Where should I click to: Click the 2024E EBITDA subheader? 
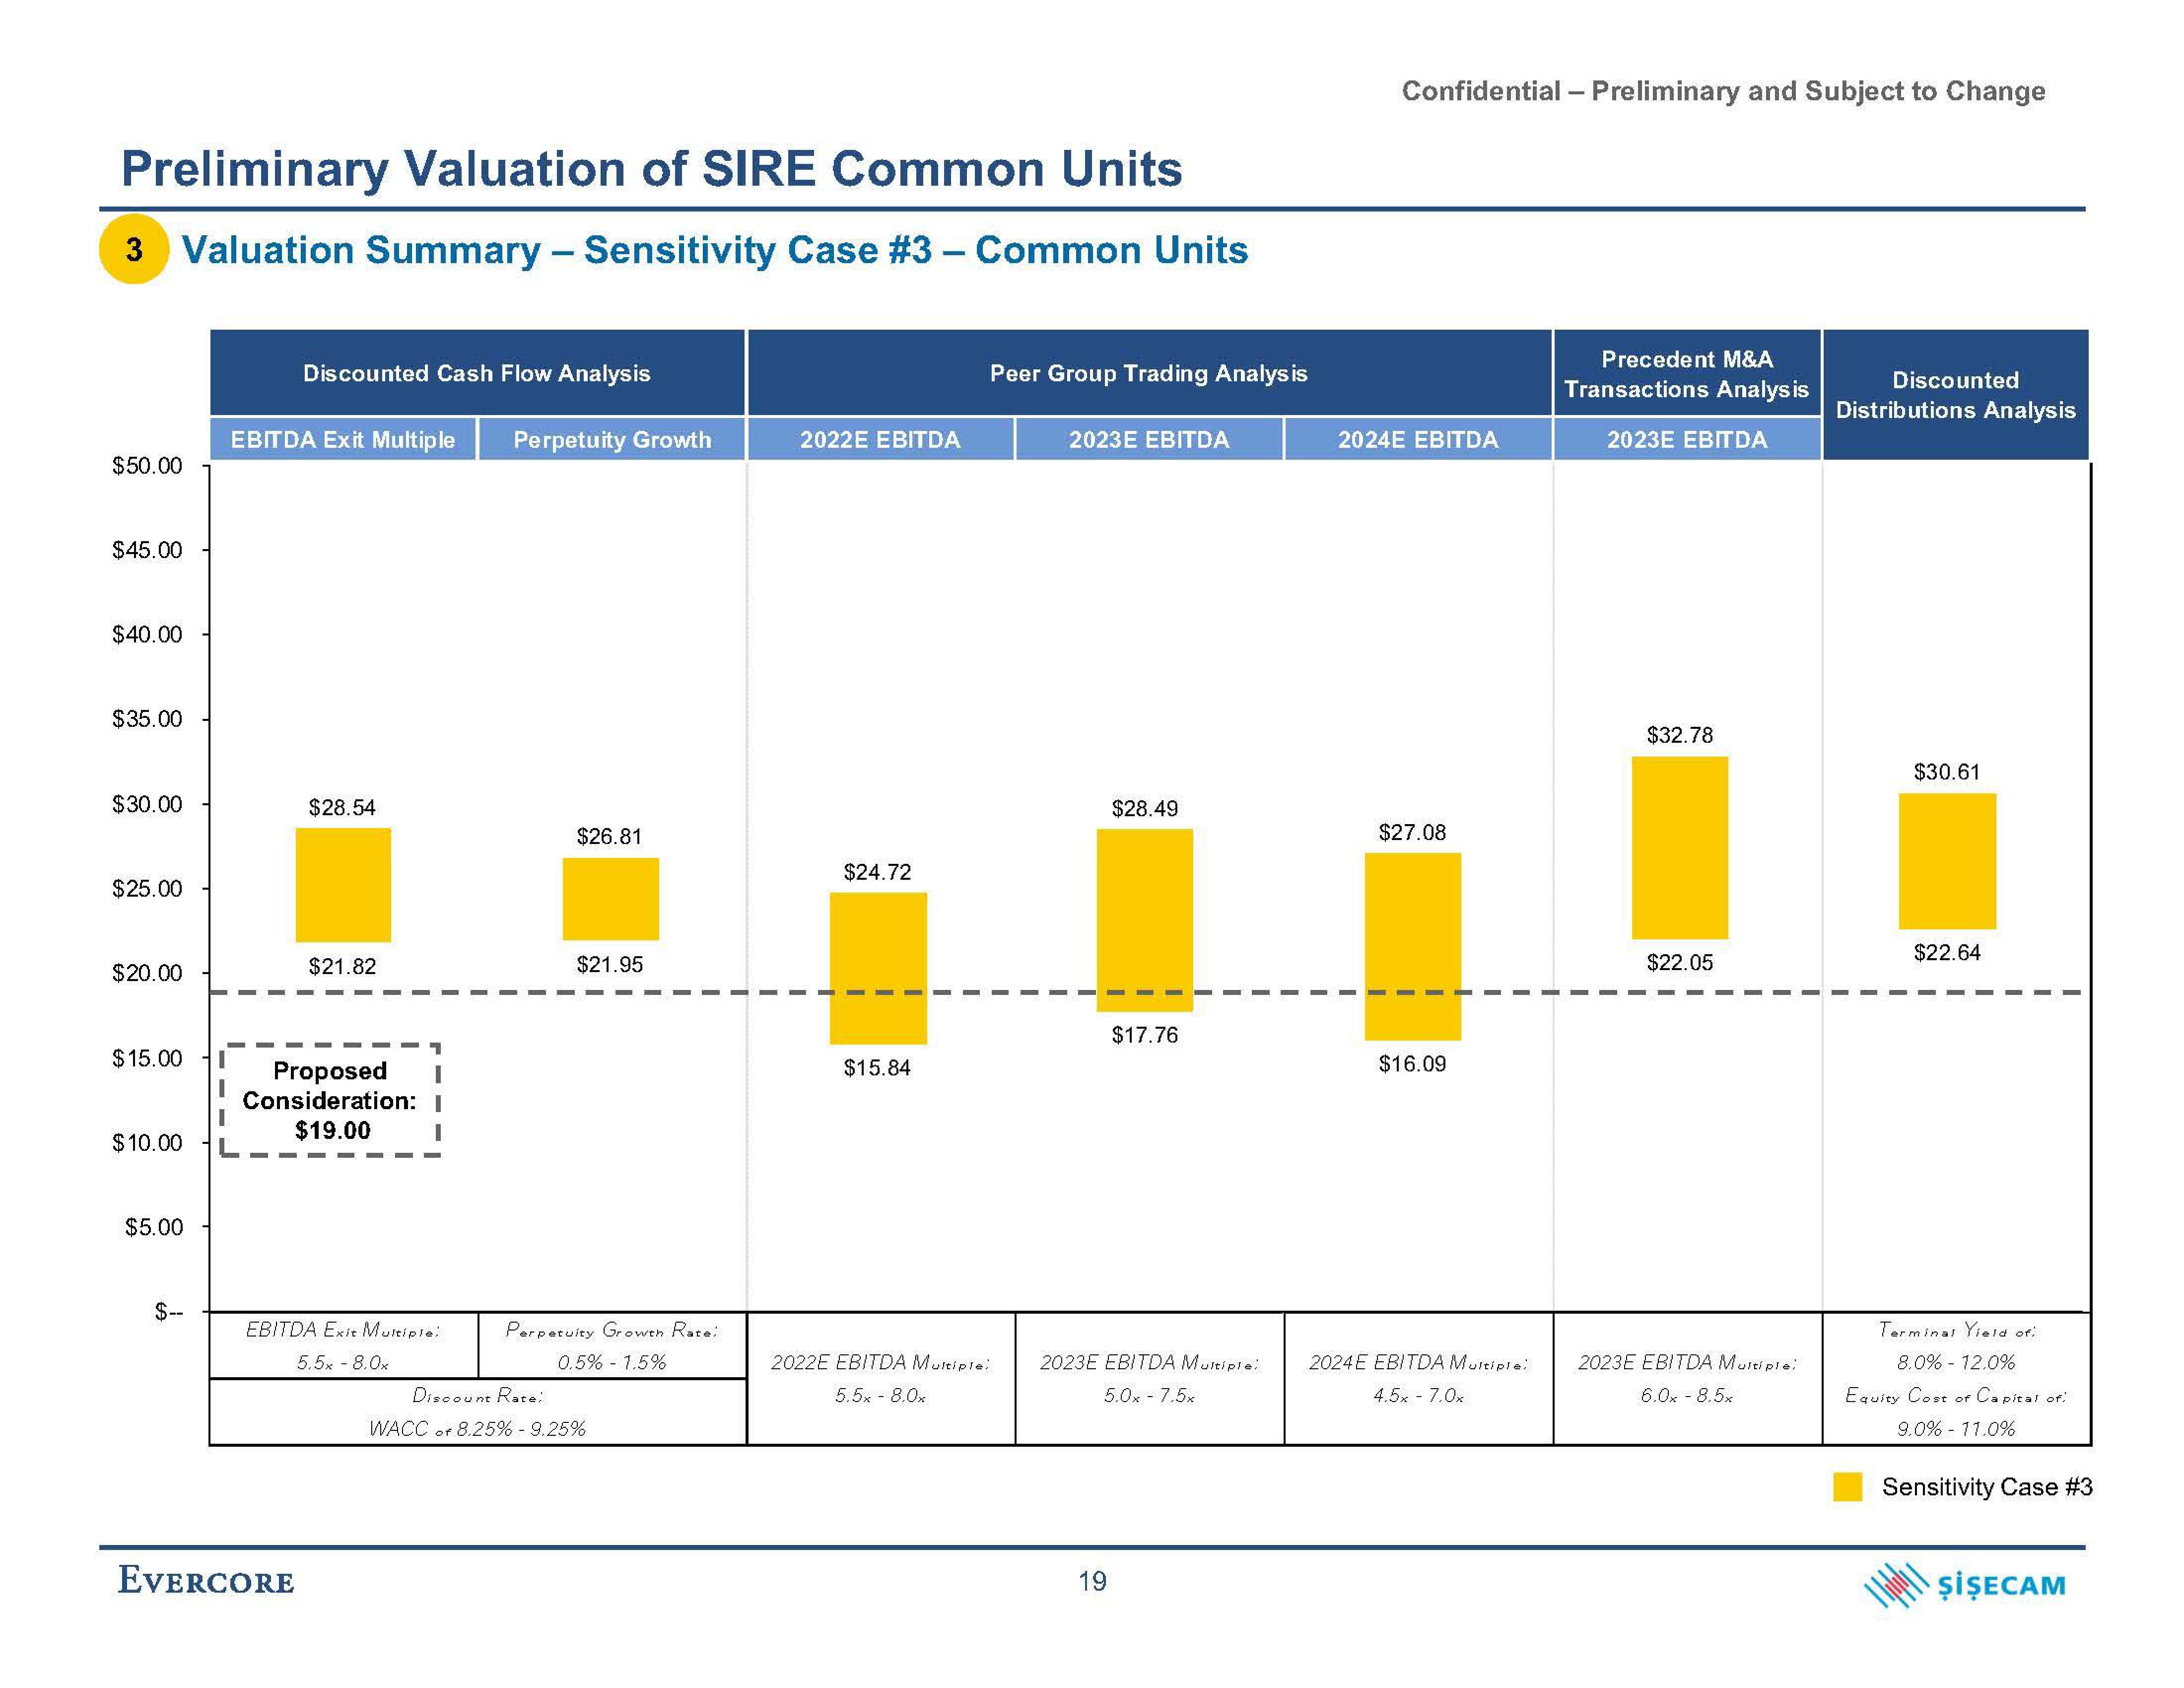1418,439
